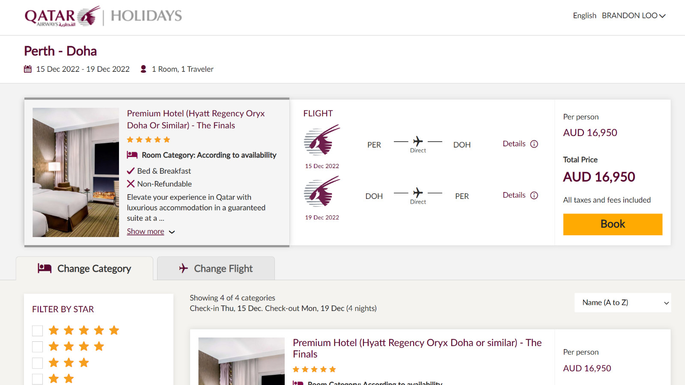Screen dimensions: 685x385
Task: Change the language via the English link
Action: click(x=584, y=15)
